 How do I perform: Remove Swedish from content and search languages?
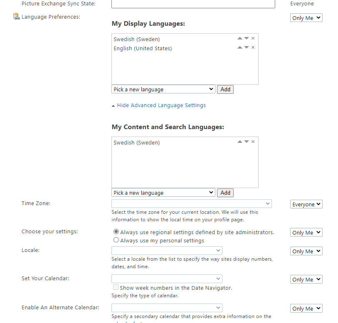[253, 142]
